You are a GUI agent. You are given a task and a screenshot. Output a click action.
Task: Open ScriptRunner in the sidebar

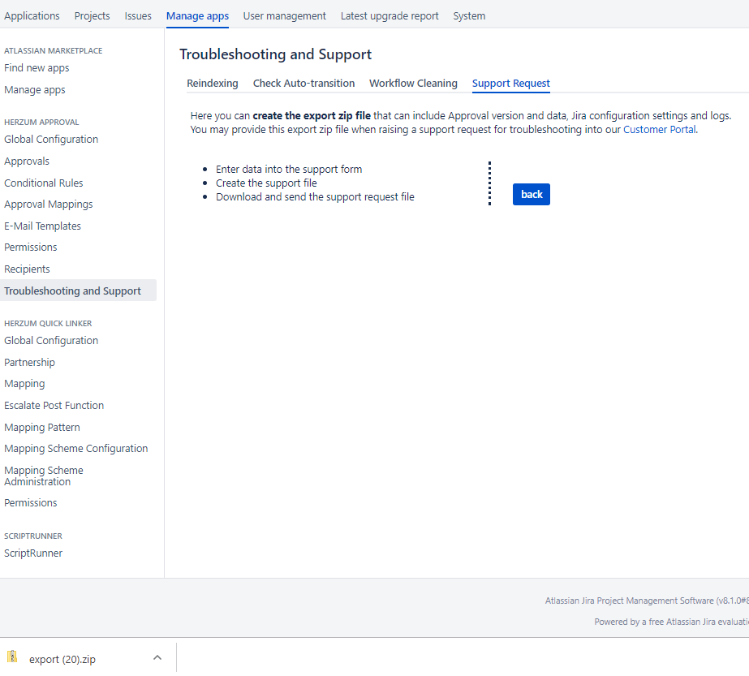(33, 553)
